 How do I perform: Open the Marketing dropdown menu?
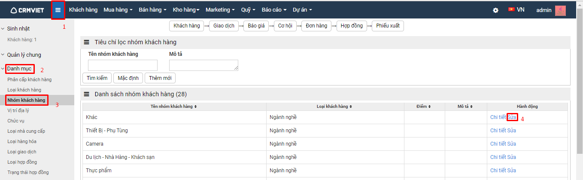click(220, 9)
